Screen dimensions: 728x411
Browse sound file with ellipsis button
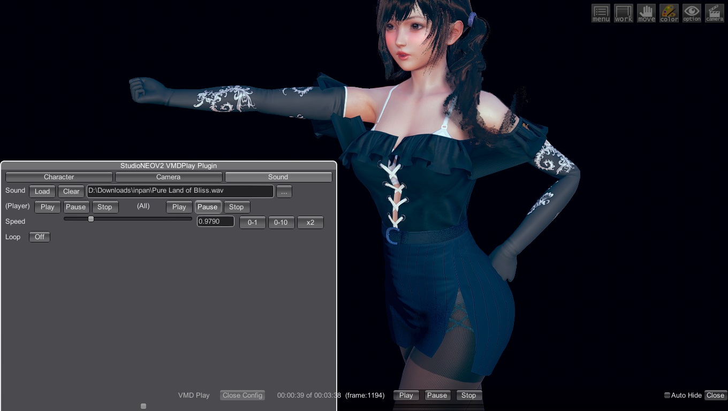click(284, 192)
